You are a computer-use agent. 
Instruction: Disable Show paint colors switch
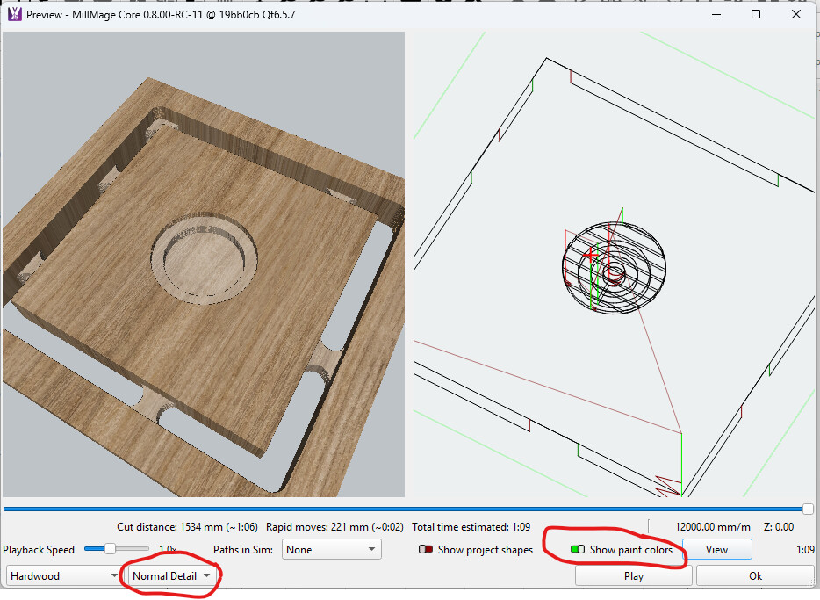click(x=577, y=550)
